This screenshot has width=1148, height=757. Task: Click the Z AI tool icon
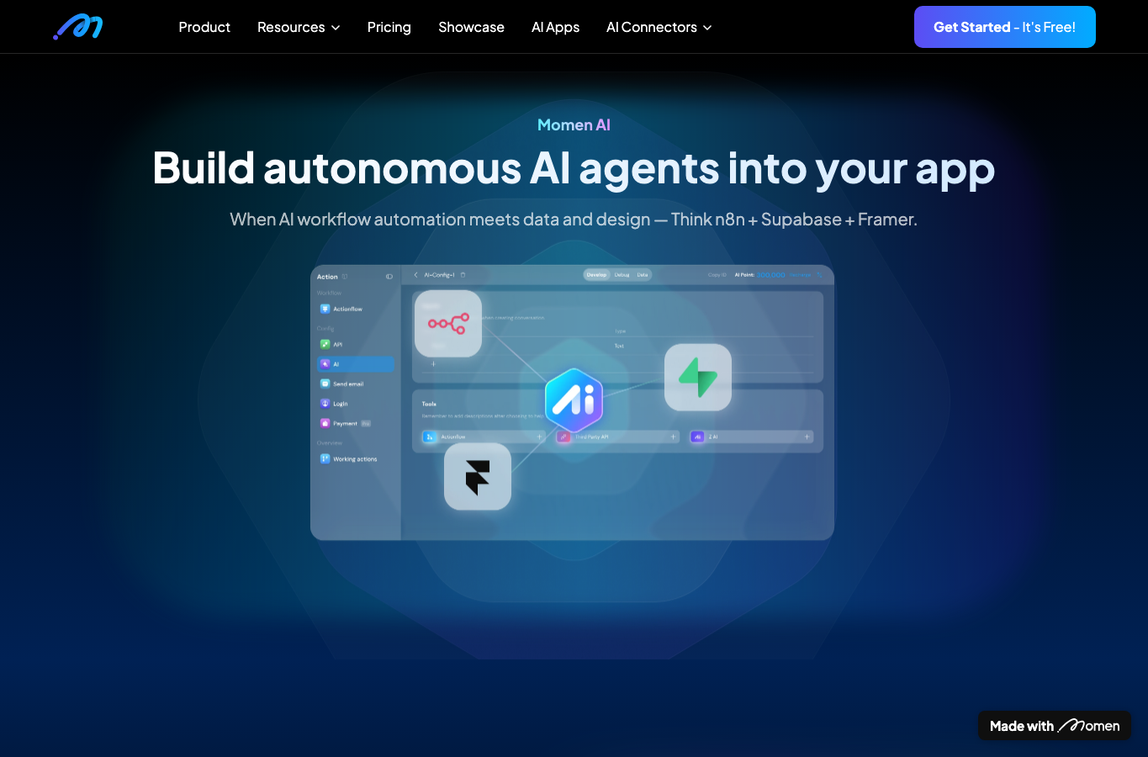point(697,437)
